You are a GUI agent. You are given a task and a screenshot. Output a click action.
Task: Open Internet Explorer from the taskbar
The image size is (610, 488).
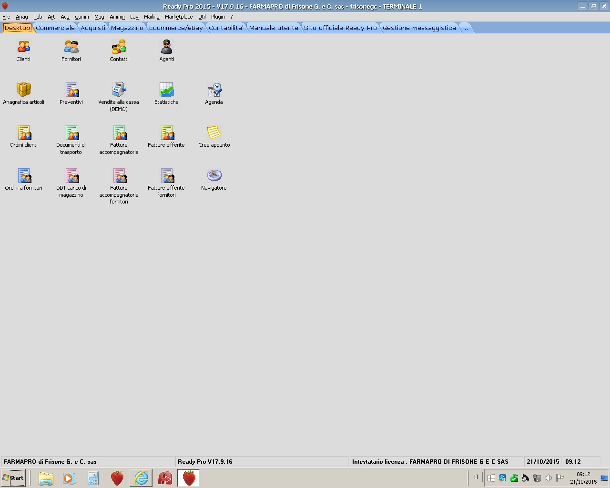[x=141, y=478]
